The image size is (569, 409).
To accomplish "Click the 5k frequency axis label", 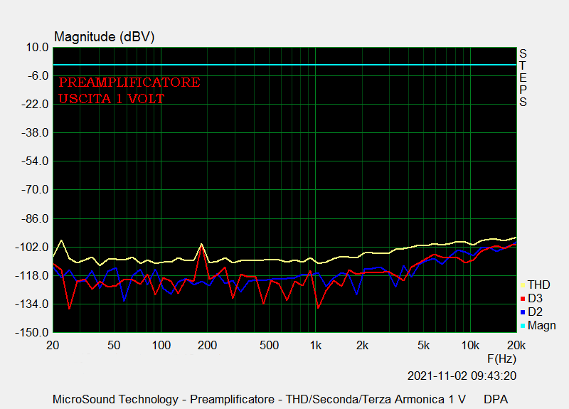I will (423, 346).
